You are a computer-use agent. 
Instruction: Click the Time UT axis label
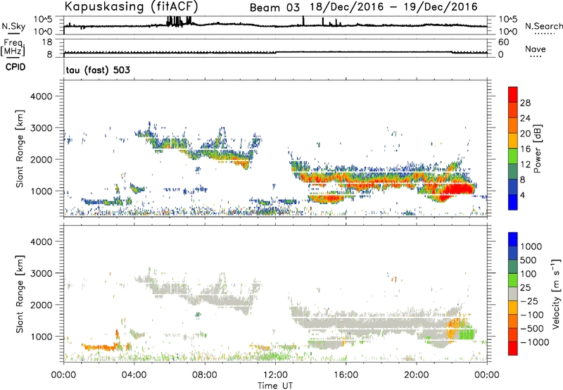275,386
